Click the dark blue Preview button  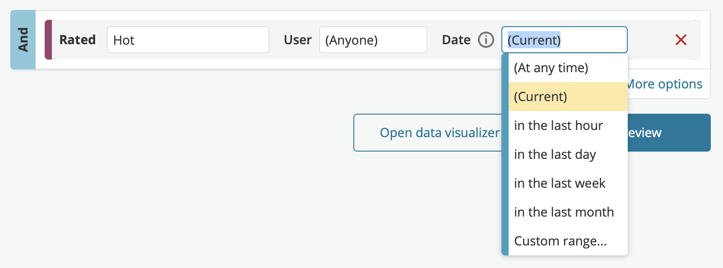669,133
